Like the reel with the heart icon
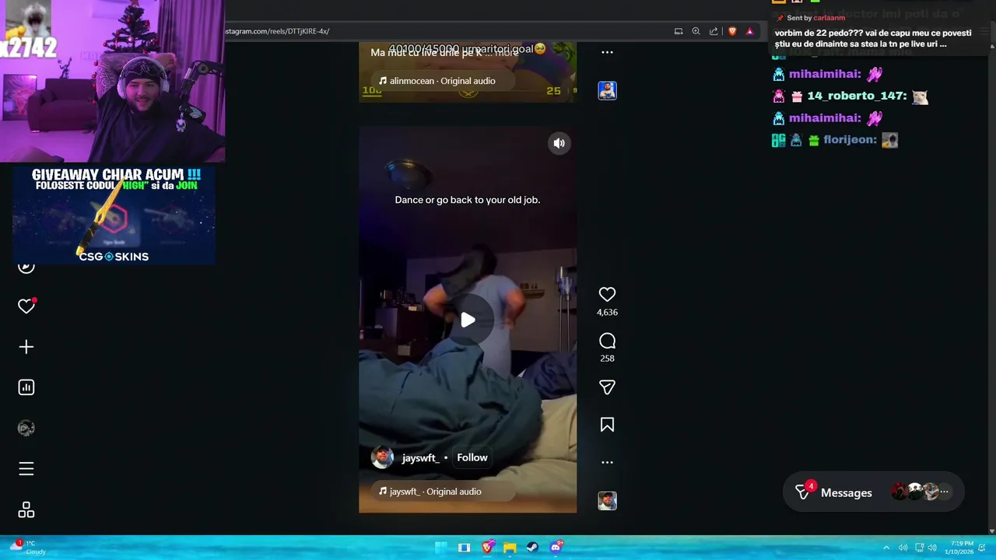 607,294
